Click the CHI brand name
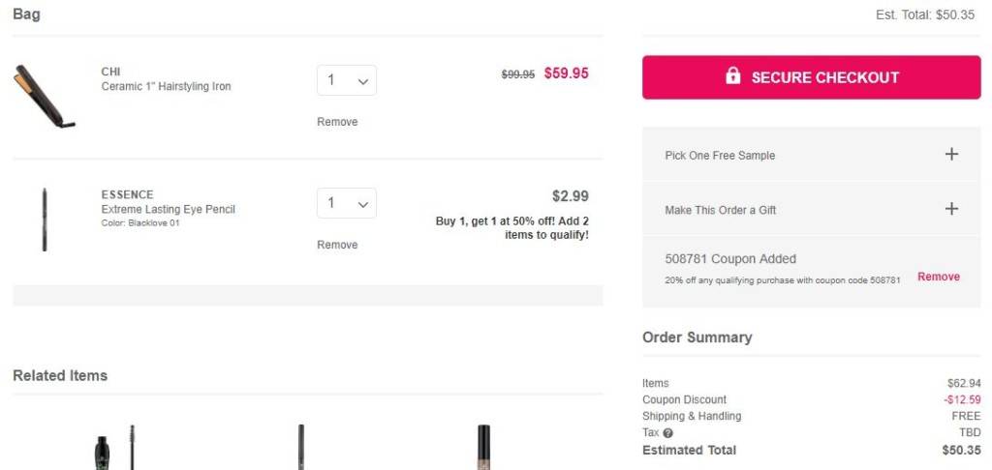This screenshot has height=470, width=992. click(x=111, y=72)
